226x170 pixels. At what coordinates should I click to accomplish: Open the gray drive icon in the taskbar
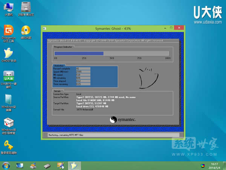coord(47,165)
